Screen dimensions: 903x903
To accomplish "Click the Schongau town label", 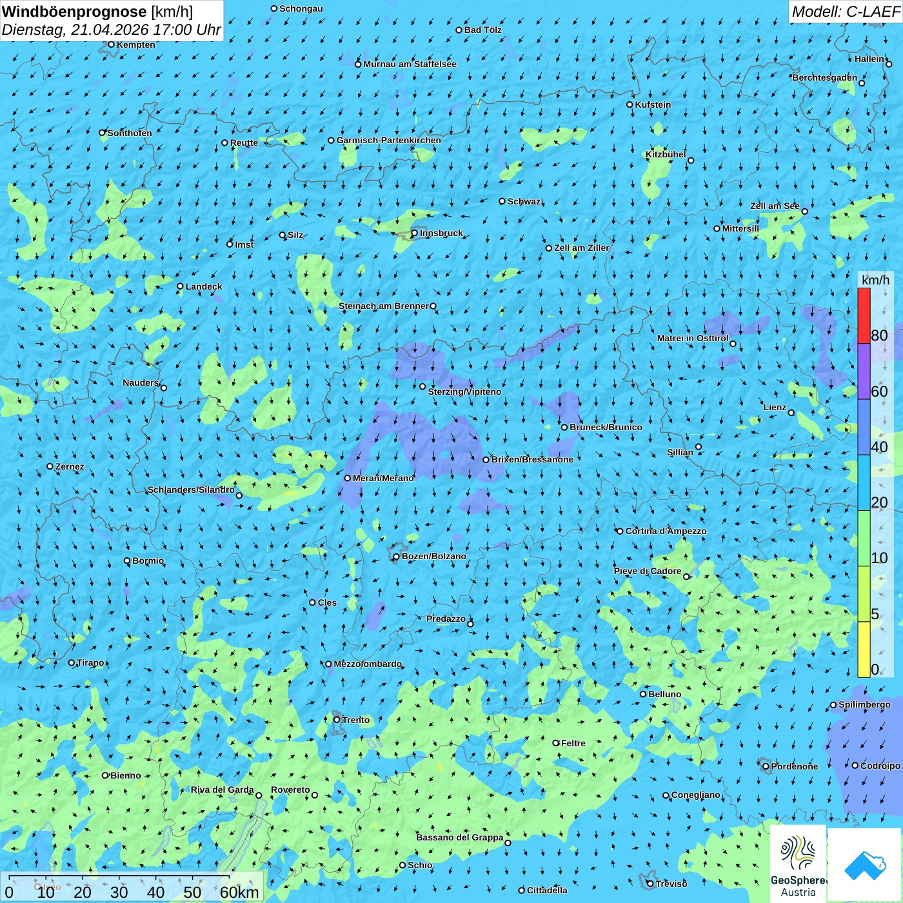I will pos(301,8).
